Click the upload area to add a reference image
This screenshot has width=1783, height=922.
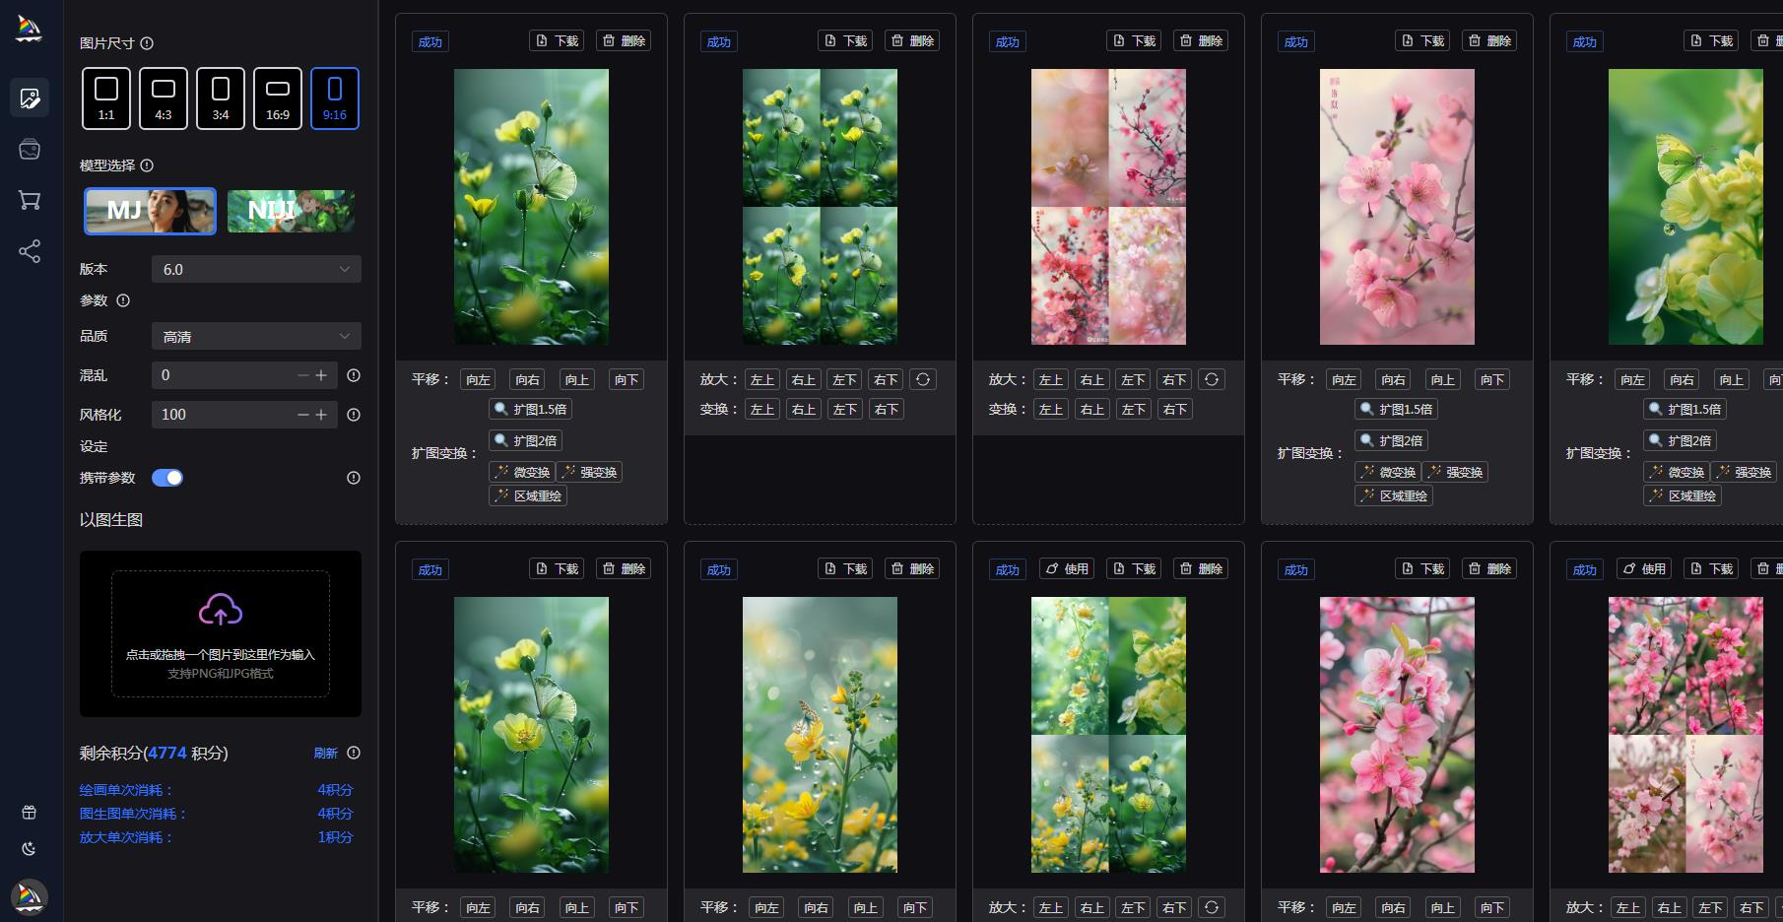pos(220,633)
